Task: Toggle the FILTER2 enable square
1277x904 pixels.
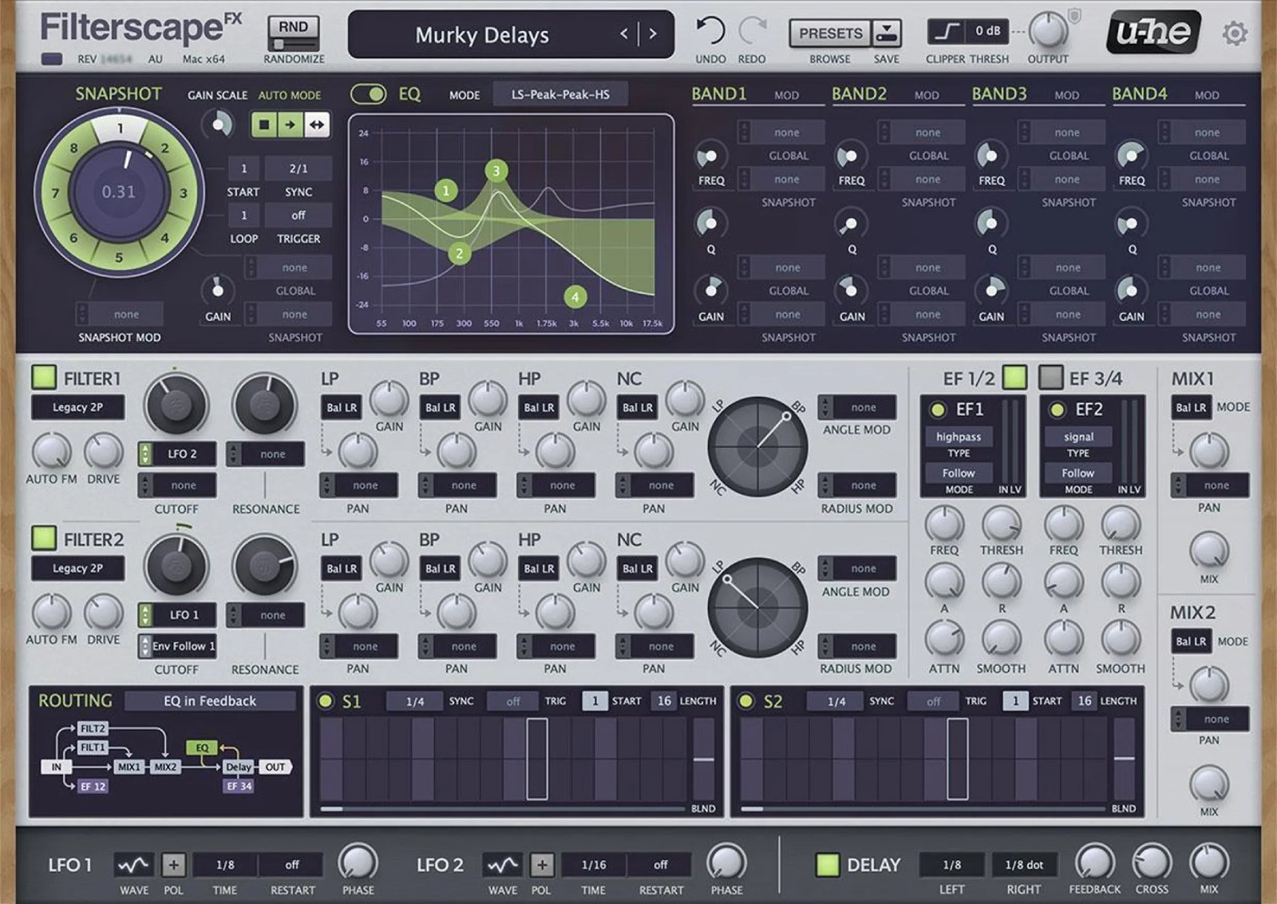Action: pos(44,538)
